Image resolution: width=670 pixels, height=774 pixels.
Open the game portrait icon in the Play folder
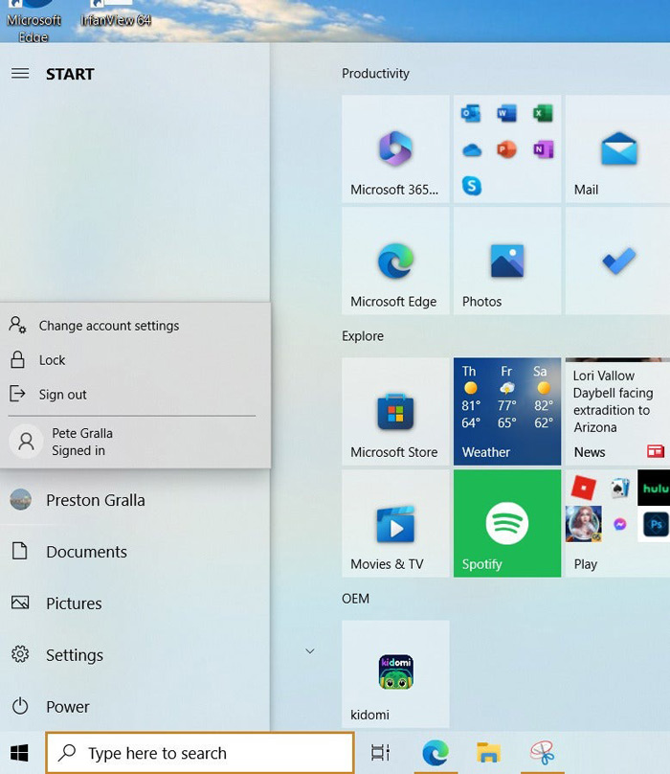(x=583, y=524)
